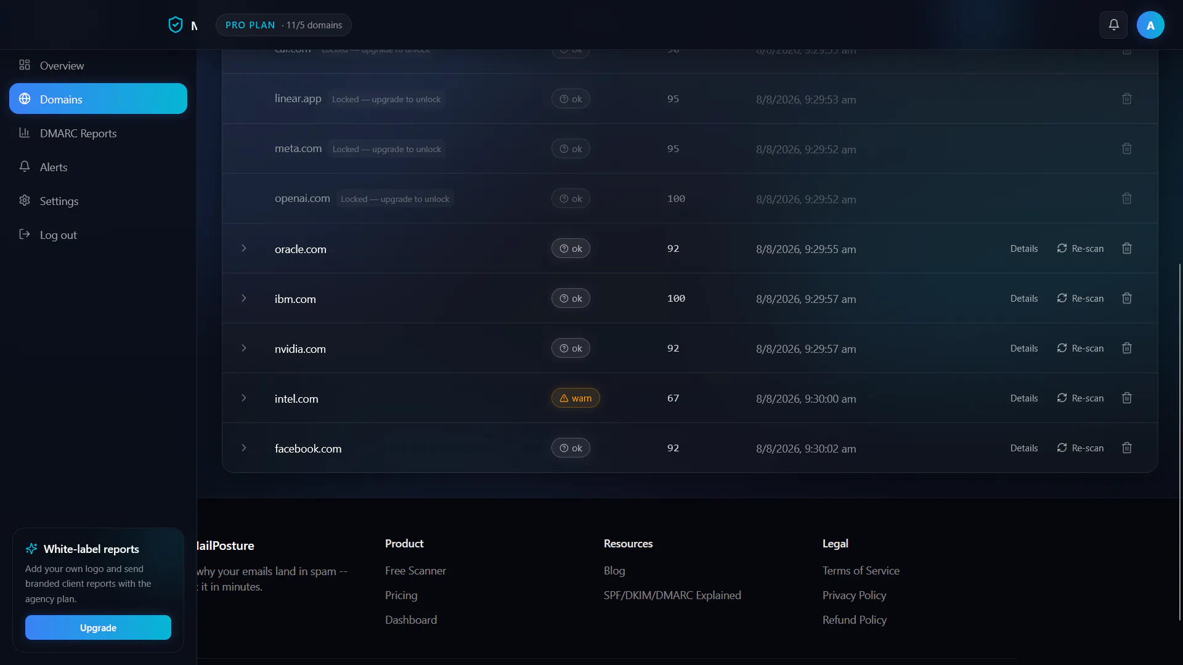1183x665 pixels.
Task: Delete the ibm.com domain row
Action: pos(1127,298)
